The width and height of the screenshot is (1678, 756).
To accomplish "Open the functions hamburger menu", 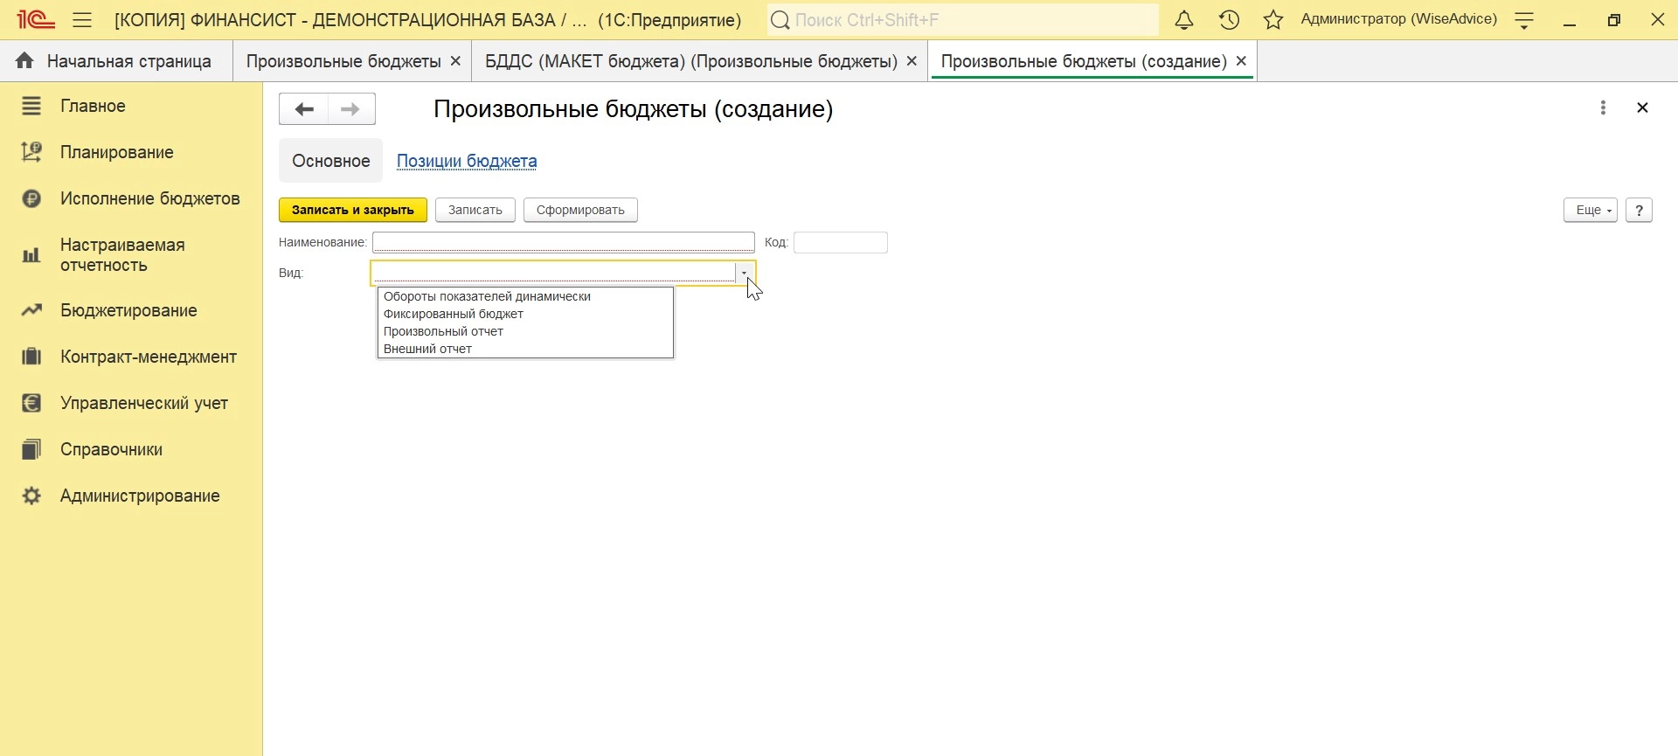I will click(82, 19).
